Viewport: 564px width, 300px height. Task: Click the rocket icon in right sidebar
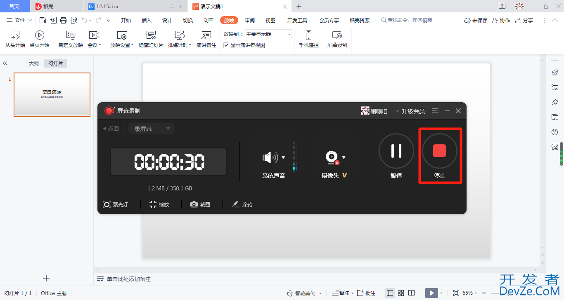click(x=555, y=73)
